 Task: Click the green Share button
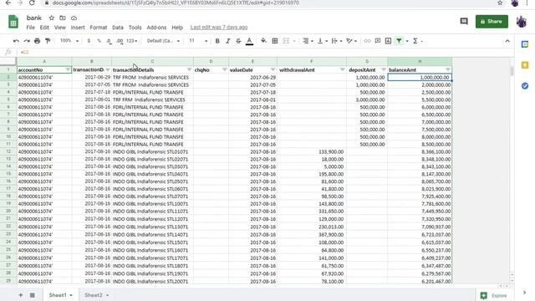coord(492,22)
